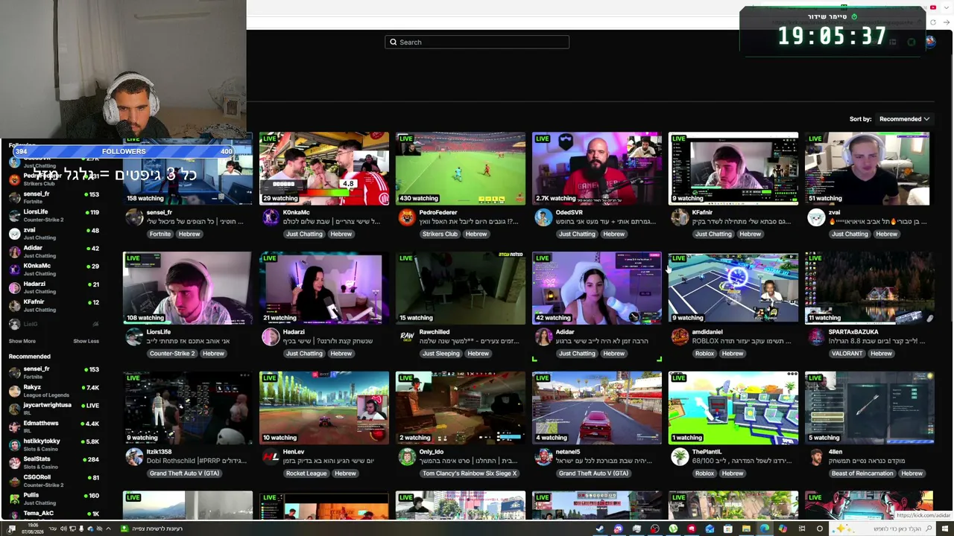This screenshot has height=536, width=954.
Task: Open HenLev's Rocket League stream thumbnail
Action: pos(324,408)
